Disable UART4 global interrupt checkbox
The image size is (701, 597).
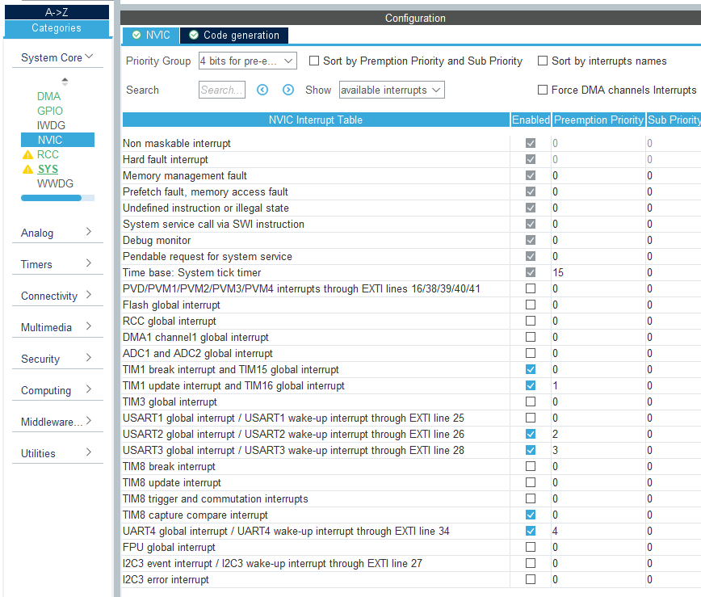531,531
